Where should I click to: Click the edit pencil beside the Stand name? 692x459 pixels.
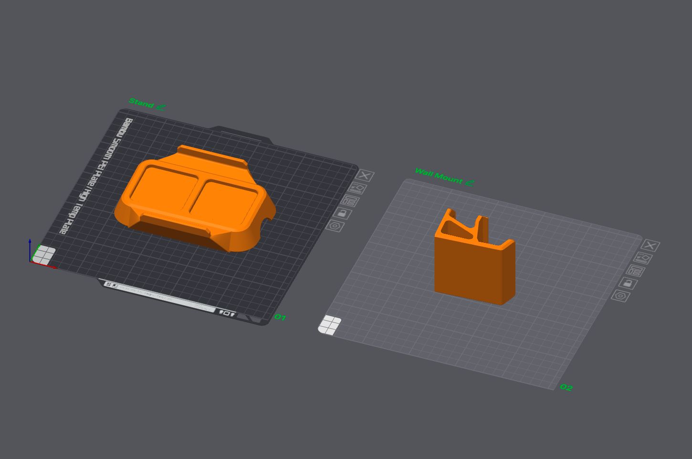(161, 107)
